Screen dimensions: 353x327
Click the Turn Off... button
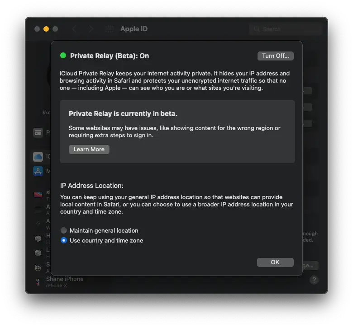coord(275,56)
